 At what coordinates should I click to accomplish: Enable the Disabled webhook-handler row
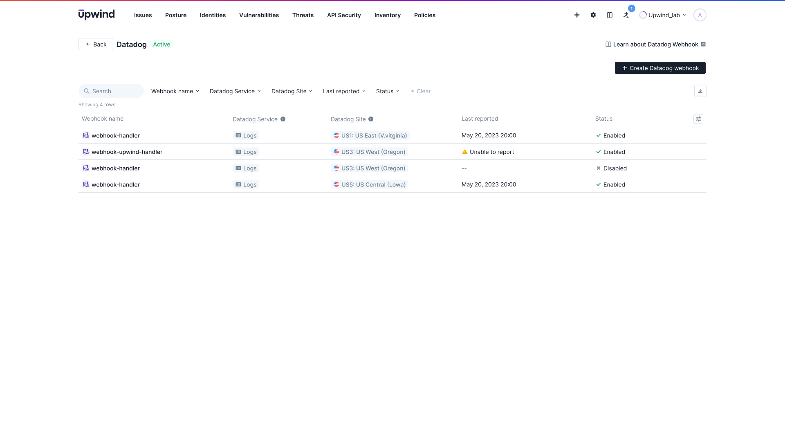pos(612,168)
